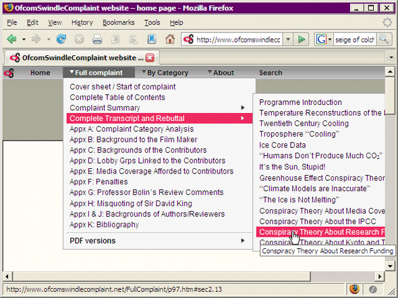398x298 pixels.
Task: Open the Bookmarks menu
Action: pyautogui.click(x=118, y=22)
